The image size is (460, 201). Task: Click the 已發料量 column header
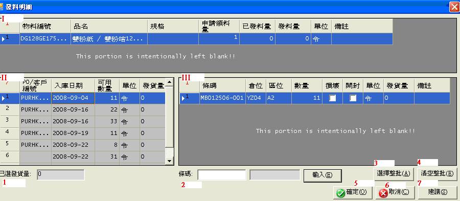(257, 27)
